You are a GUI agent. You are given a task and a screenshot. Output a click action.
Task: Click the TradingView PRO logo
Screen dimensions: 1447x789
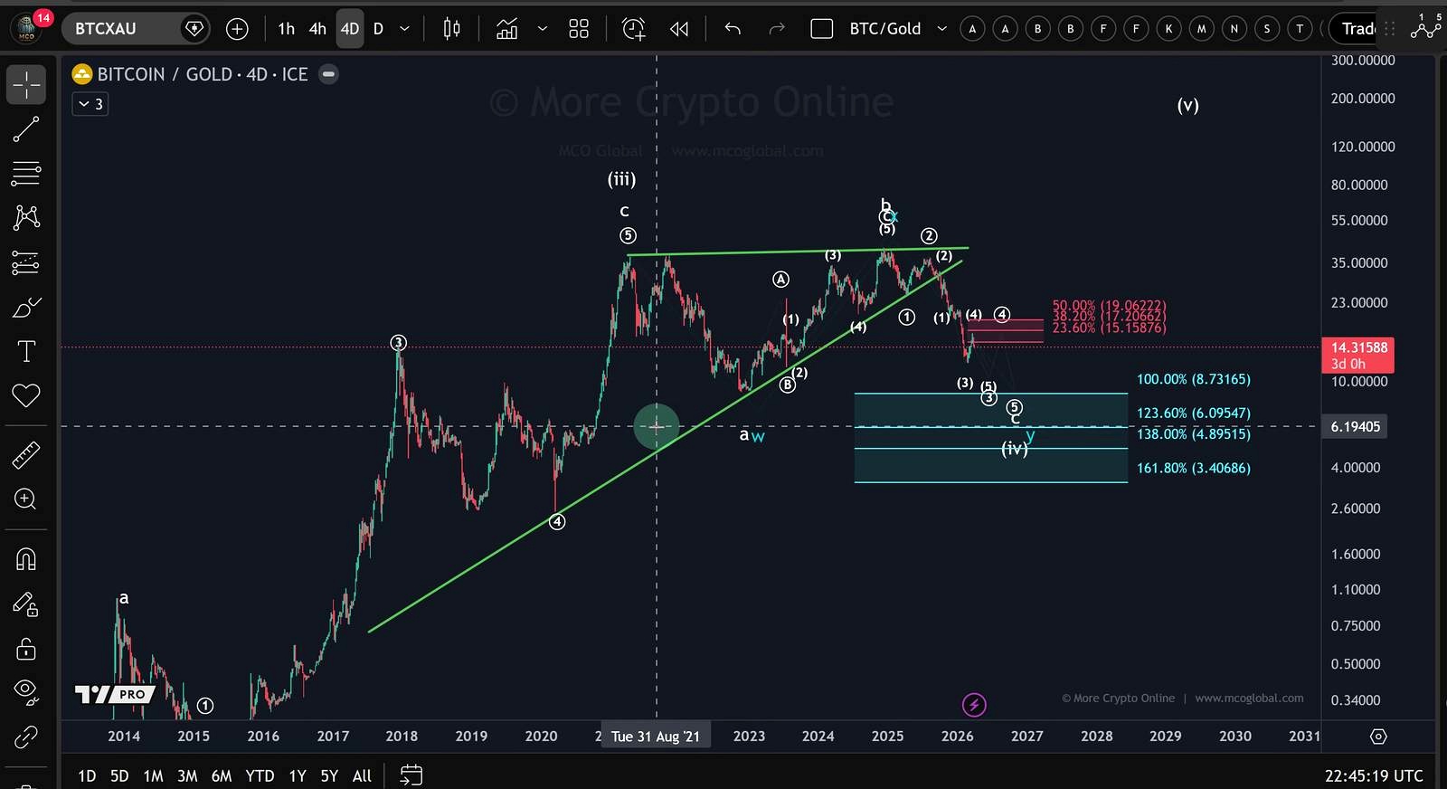pyautogui.click(x=115, y=694)
